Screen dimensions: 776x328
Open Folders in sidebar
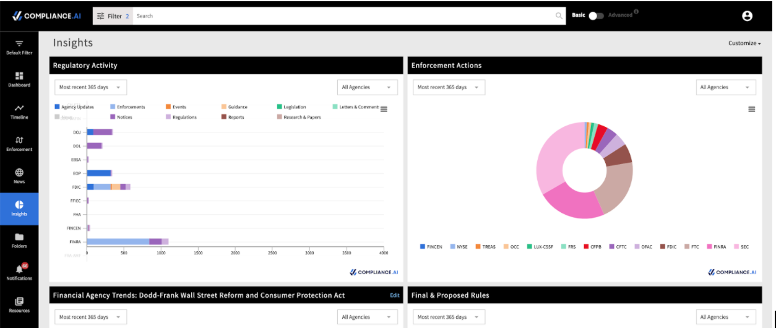coord(19,240)
